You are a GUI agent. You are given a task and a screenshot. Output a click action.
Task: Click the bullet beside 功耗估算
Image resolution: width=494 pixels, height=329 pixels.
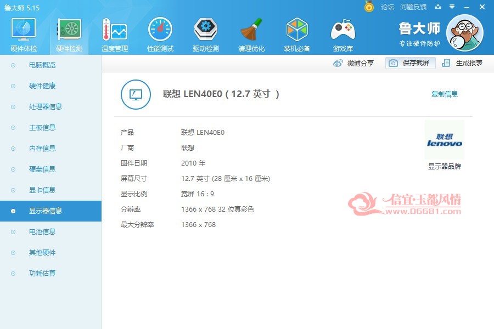[13, 274]
